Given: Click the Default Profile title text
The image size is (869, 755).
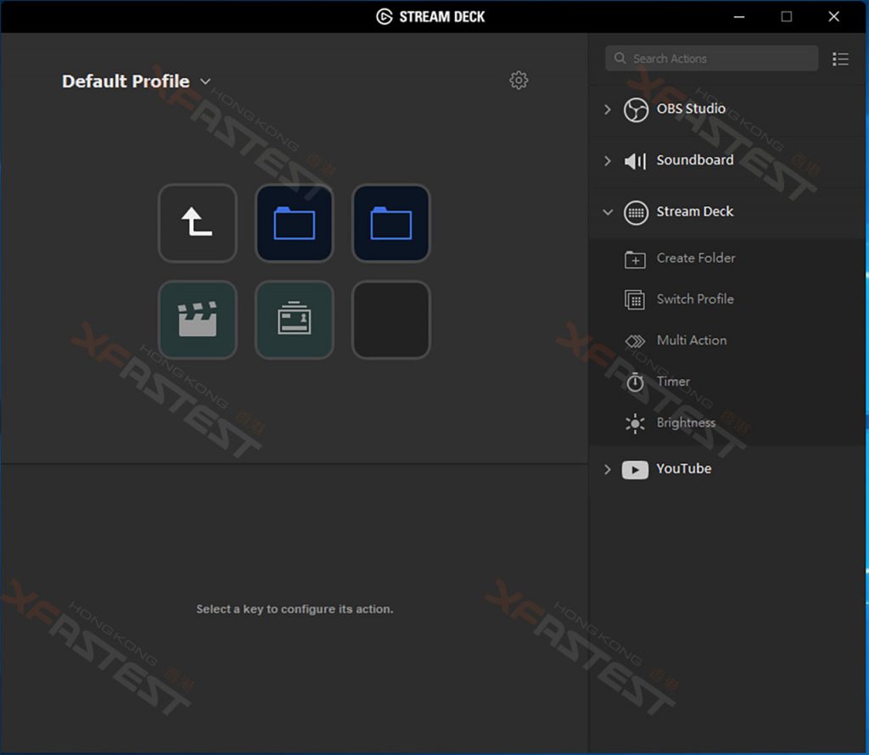Looking at the screenshot, I should coord(126,81).
